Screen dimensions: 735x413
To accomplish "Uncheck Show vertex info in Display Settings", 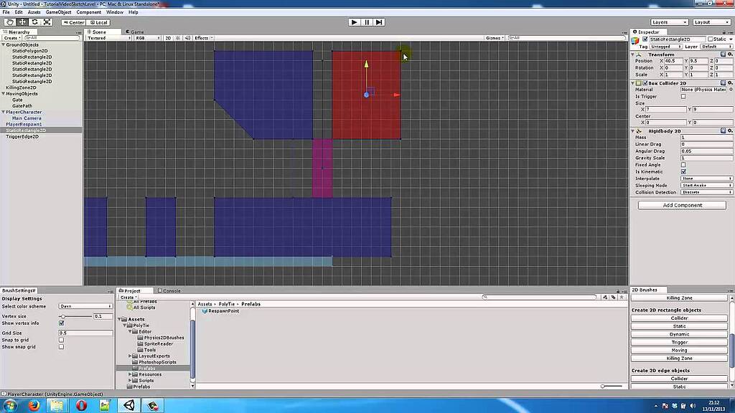I will 62,323.
